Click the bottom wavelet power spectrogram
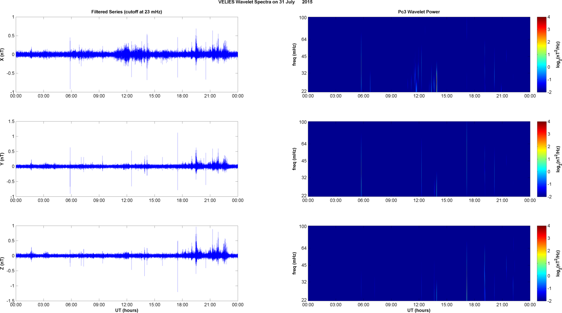Viewport: 562px width, 313px height. 419,263
